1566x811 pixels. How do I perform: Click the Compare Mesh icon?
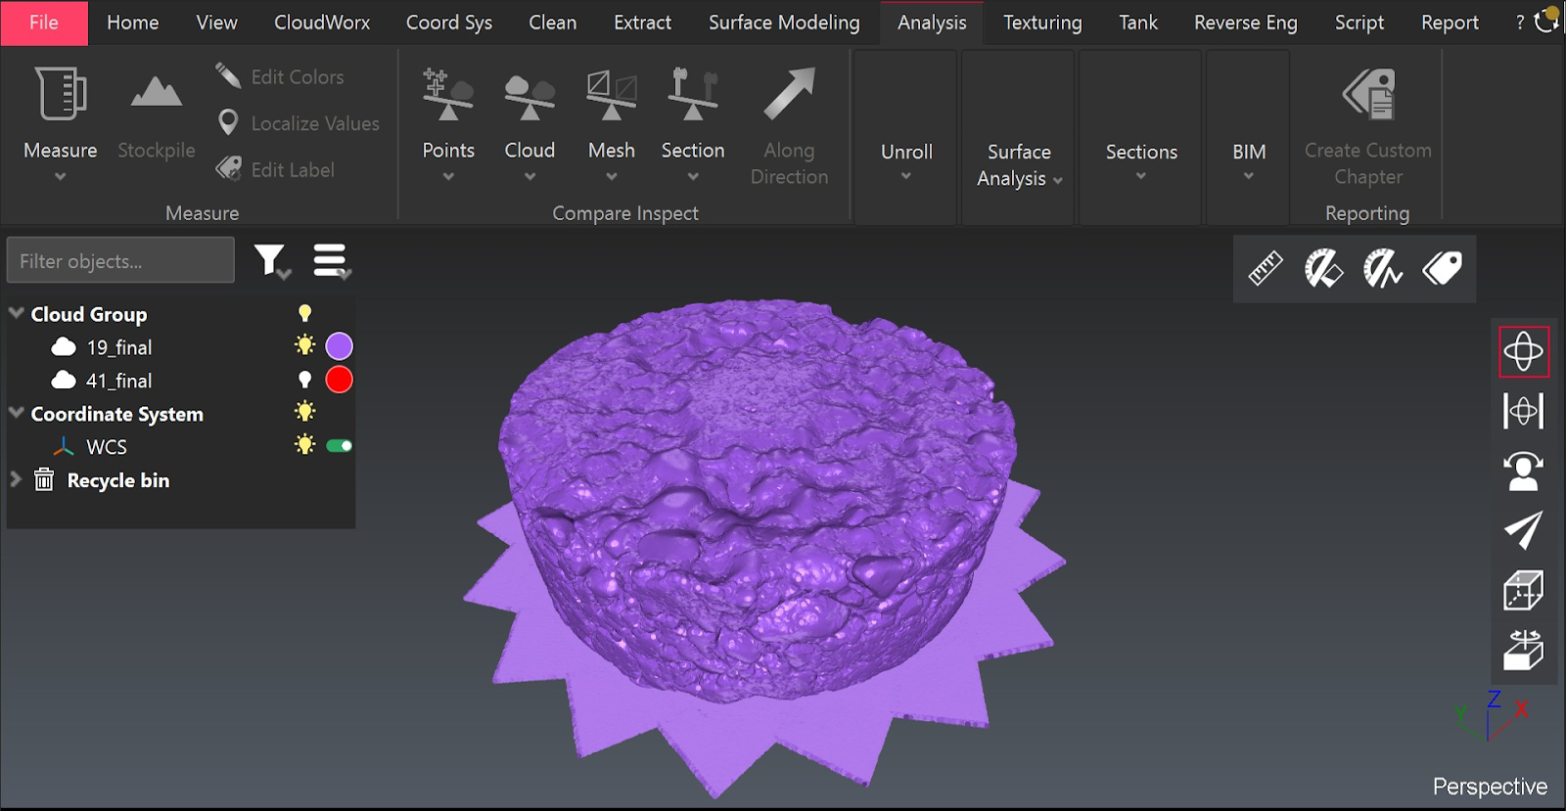pos(612,95)
